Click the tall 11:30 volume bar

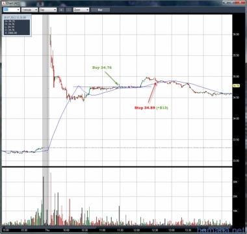[120, 216]
